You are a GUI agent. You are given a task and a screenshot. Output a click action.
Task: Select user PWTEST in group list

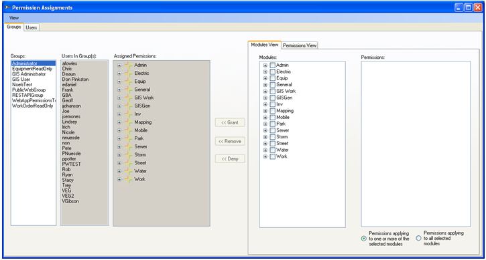[x=71, y=164]
